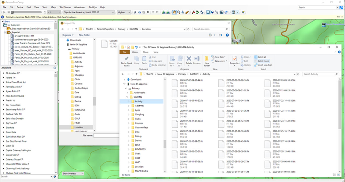Click Invert selection in Explorer ribbon
Screen dimensions: 345x182
pyautogui.click(x=263, y=65)
